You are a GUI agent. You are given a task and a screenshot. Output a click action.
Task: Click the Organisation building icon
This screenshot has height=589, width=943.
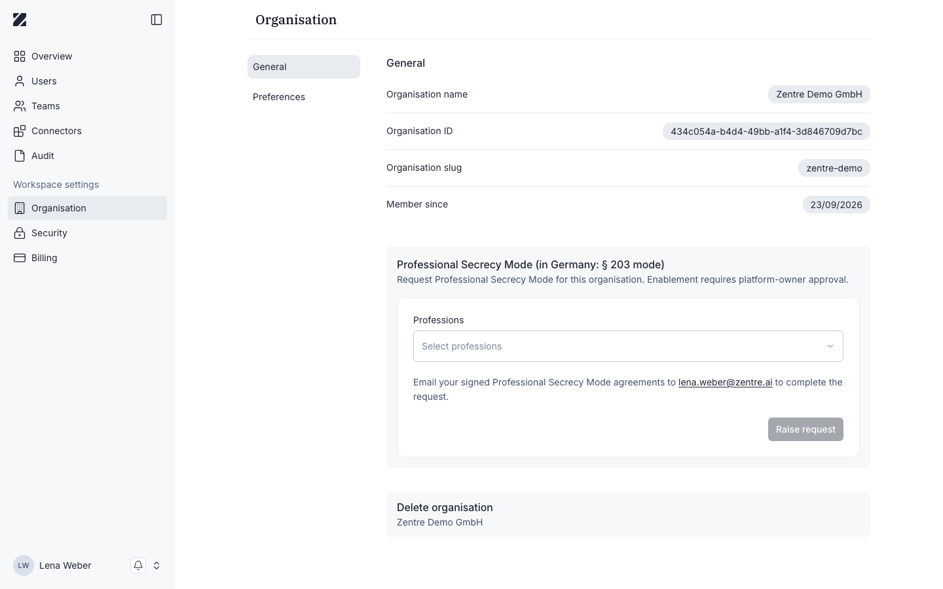click(x=20, y=208)
